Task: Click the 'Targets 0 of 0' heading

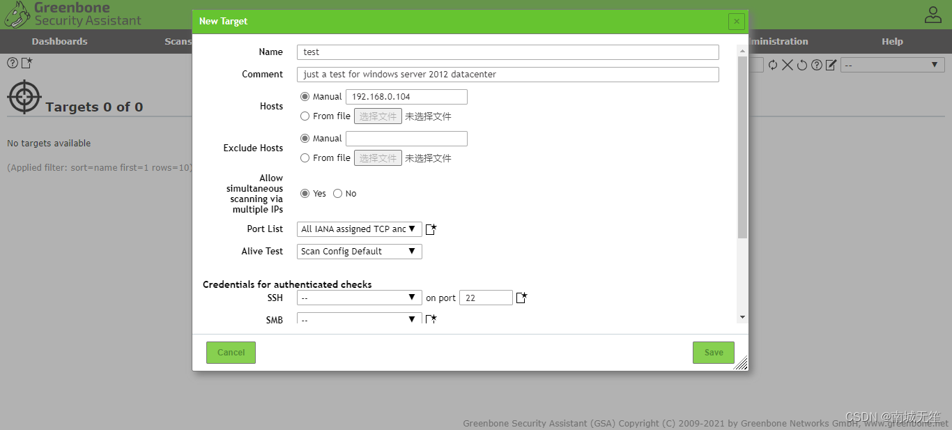Action: tap(94, 107)
